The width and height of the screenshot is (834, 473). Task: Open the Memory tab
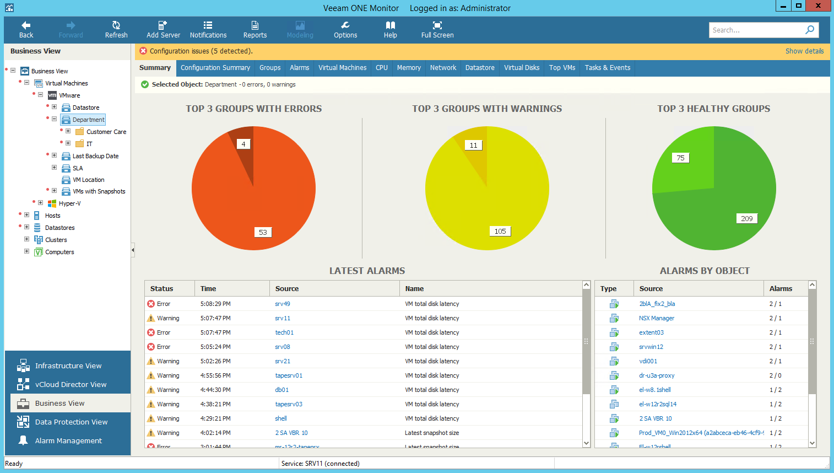(x=409, y=68)
